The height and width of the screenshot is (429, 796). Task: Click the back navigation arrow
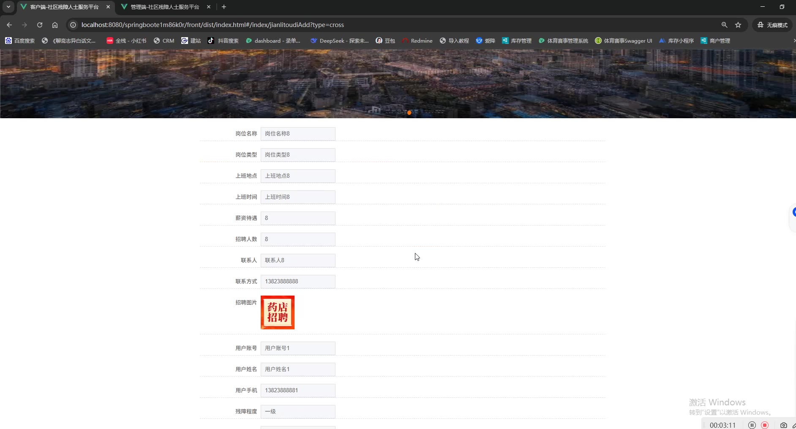point(9,25)
